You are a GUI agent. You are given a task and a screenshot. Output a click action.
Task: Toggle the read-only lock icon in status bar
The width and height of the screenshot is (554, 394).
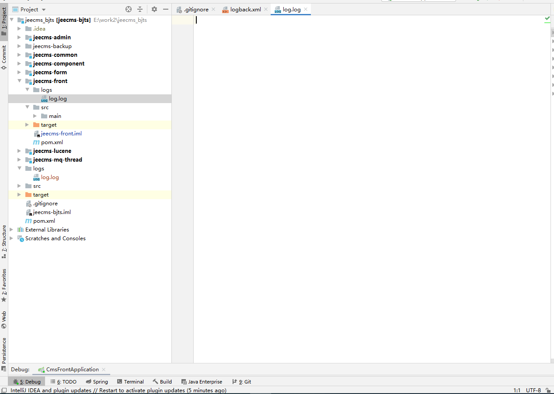point(548,391)
